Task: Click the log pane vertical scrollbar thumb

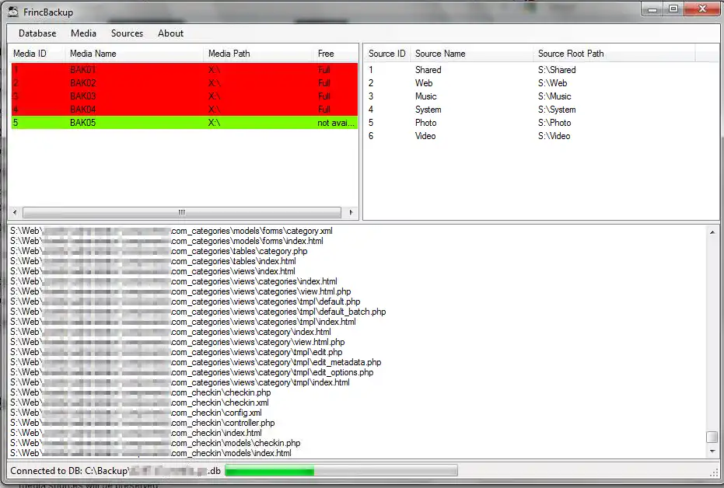Action: pyautogui.click(x=712, y=437)
